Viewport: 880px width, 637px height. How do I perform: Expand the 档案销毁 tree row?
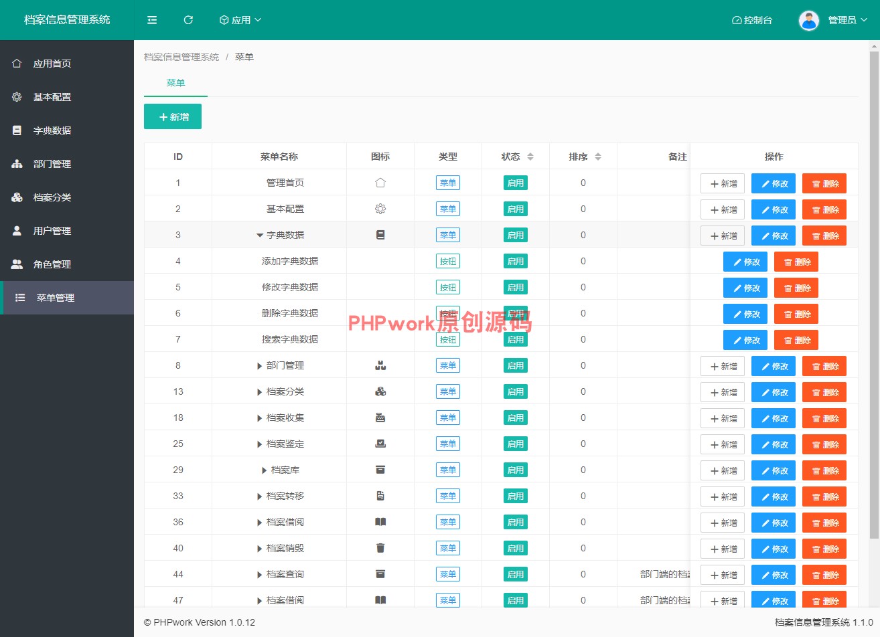260,549
